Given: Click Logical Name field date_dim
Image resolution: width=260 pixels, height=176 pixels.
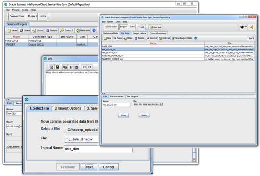Looking at the screenshot, I should click(x=98, y=149).
